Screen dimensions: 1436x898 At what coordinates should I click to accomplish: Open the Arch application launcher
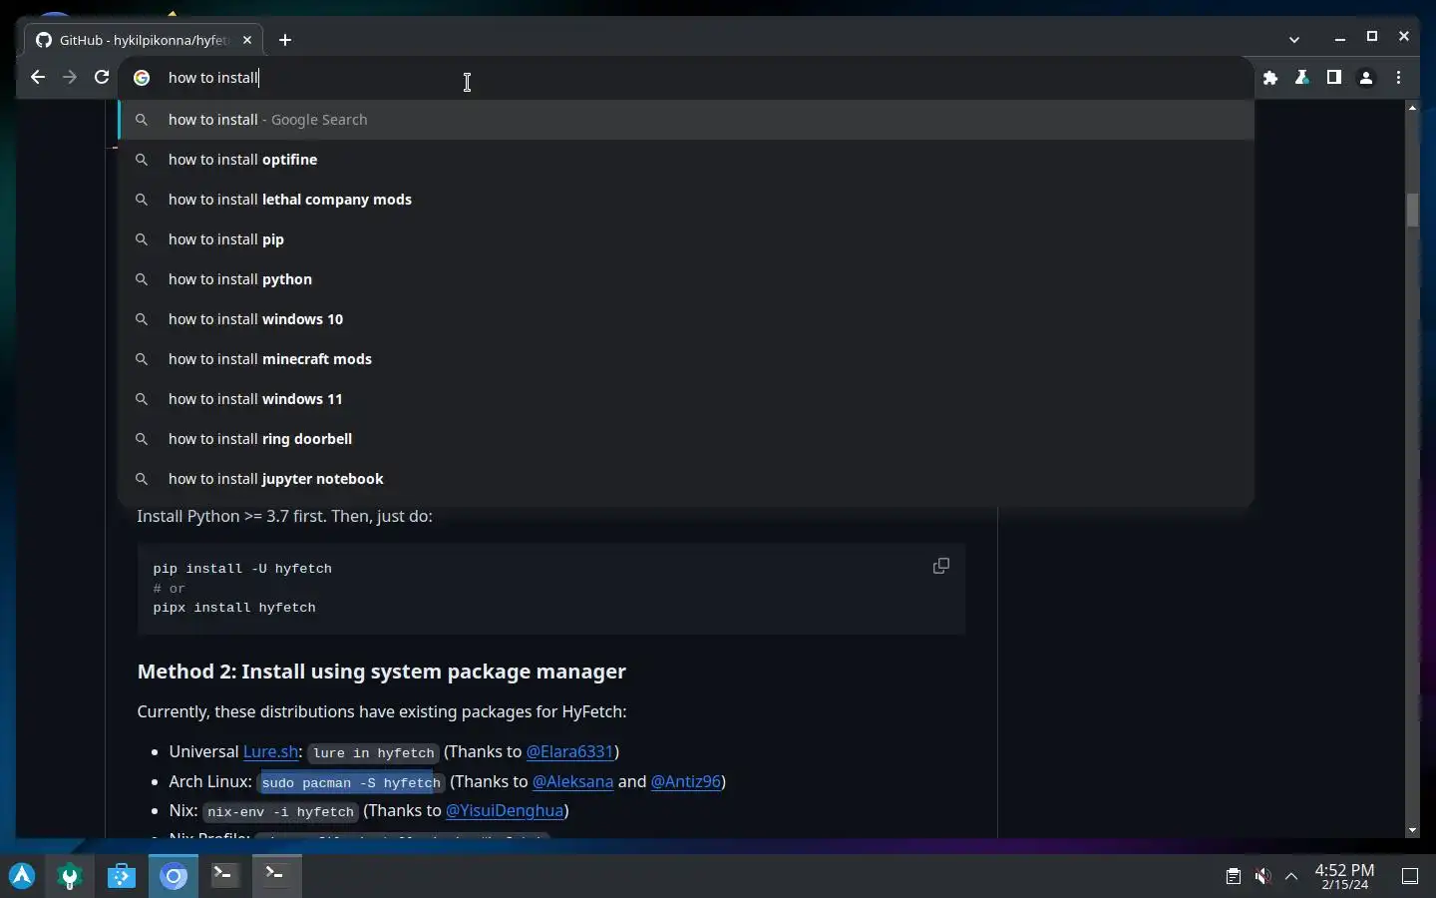[22, 876]
